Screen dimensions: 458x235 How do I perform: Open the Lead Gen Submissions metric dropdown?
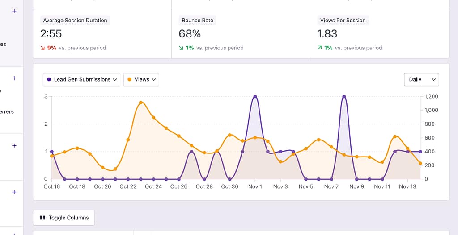point(81,79)
